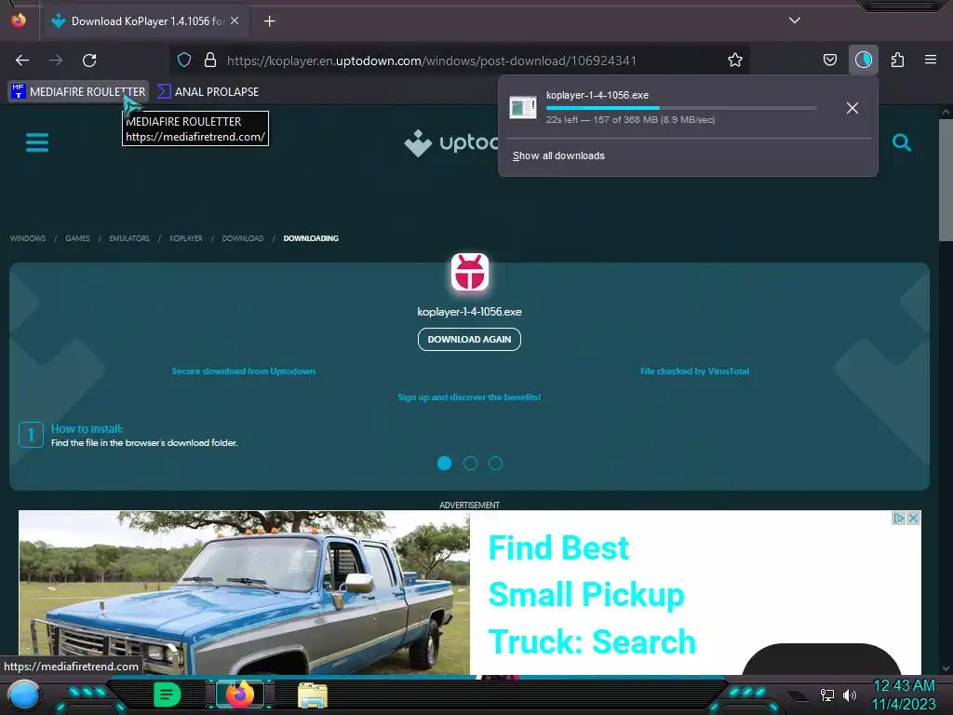Open the Uptodown site hamburger menu
This screenshot has height=715, width=953.
coord(37,142)
